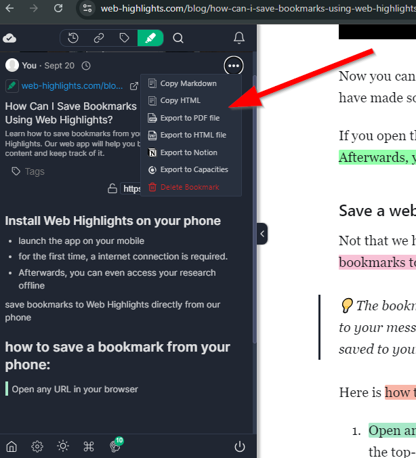The height and width of the screenshot is (458, 416).
Task: Reload the page with the refresh icon
Action: (58, 8)
